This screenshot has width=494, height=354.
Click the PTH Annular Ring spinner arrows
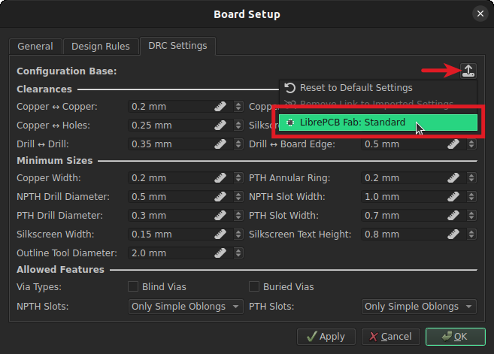[471, 178]
